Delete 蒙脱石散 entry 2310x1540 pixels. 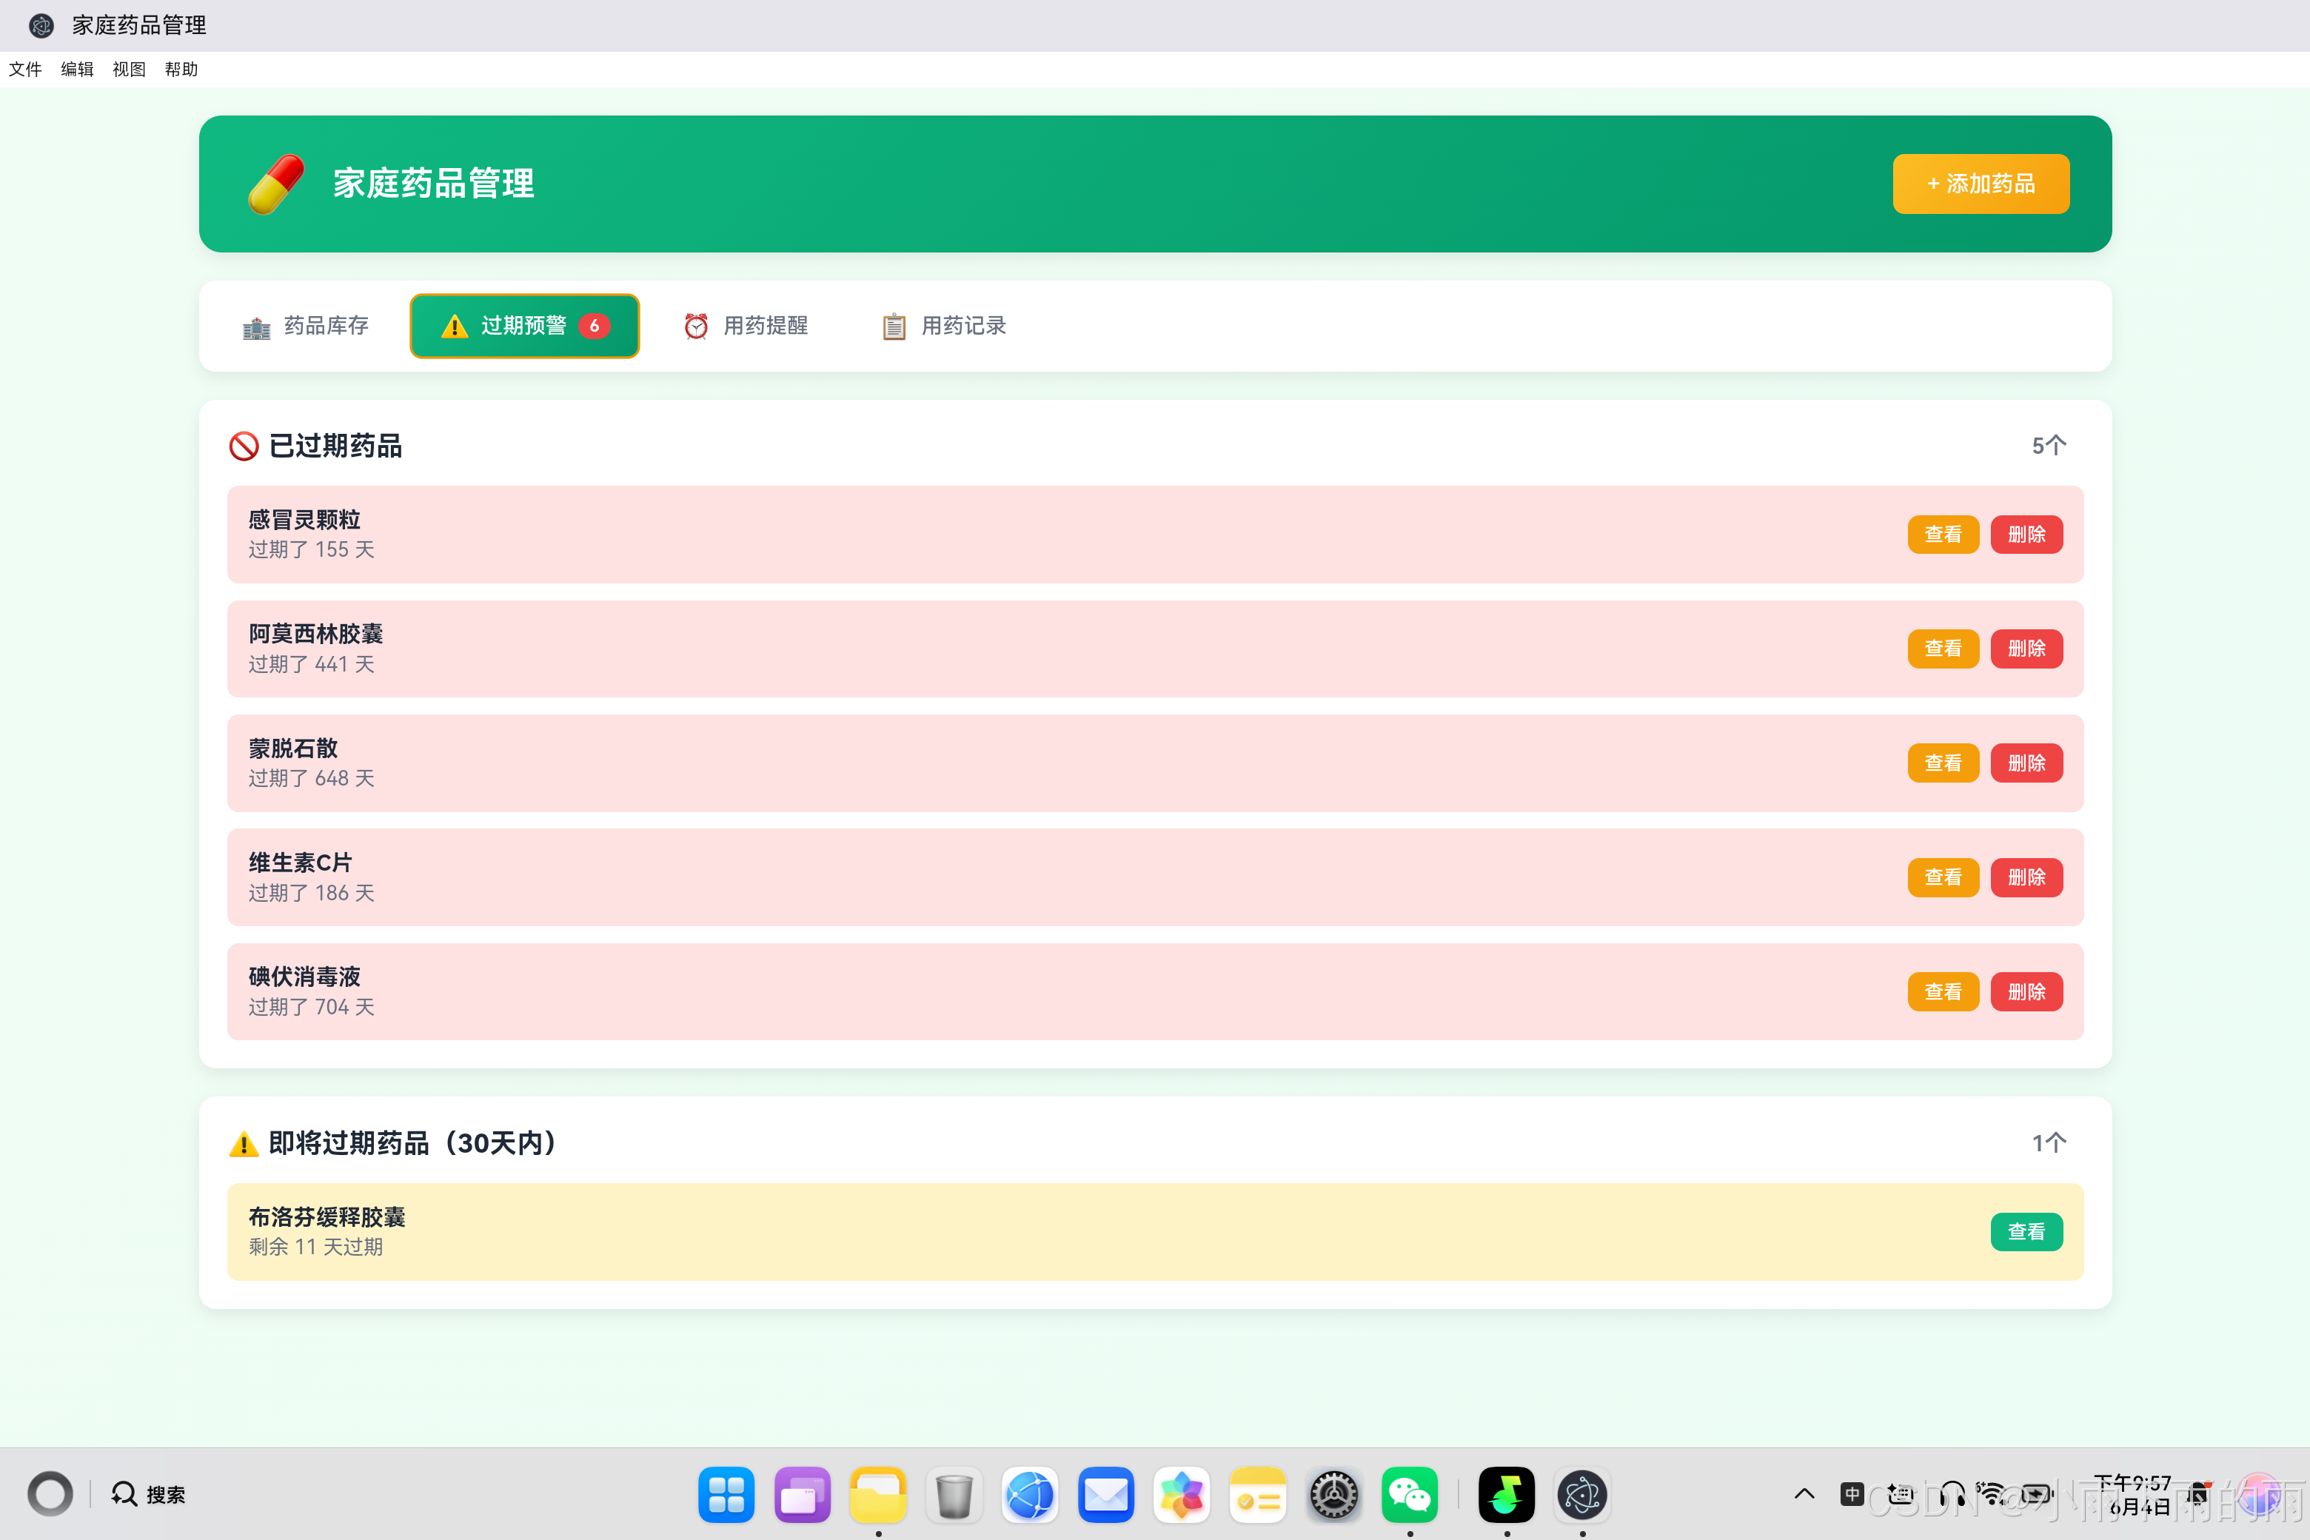[2026, 763]
